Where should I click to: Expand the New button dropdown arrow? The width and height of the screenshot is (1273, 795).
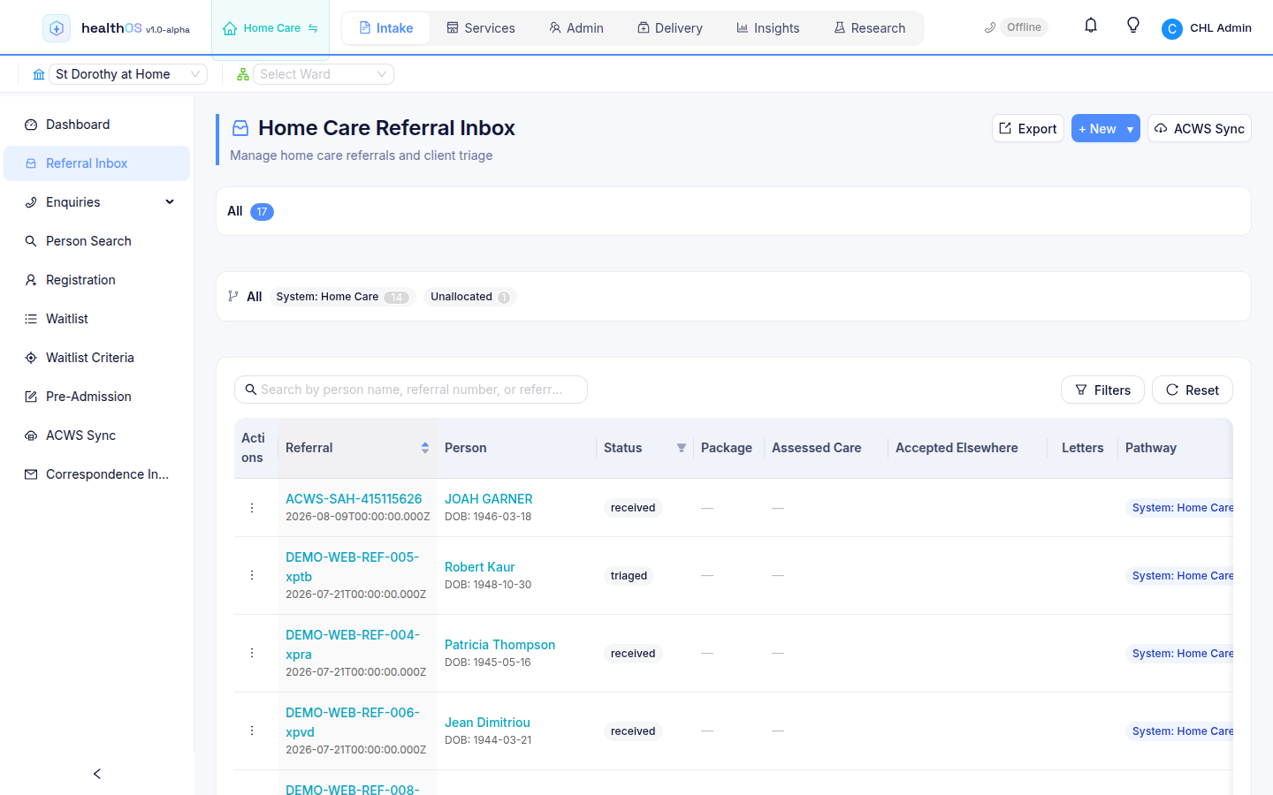point(1130,129)
